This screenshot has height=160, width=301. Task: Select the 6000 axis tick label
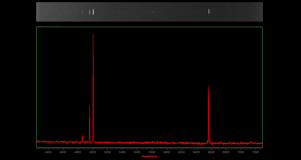click(x=167, y=152)
